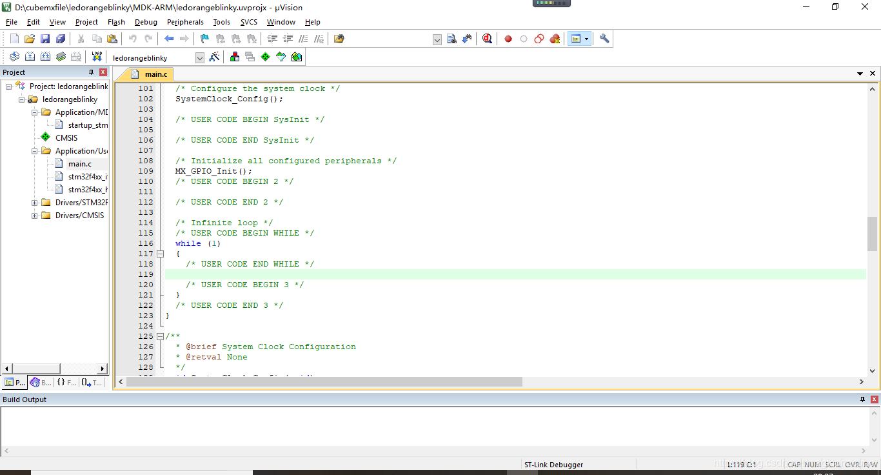The height and width of the screenshot is (475, 881).
Task: Save all files with the stacked floppy icon
Action: (61, 39)
